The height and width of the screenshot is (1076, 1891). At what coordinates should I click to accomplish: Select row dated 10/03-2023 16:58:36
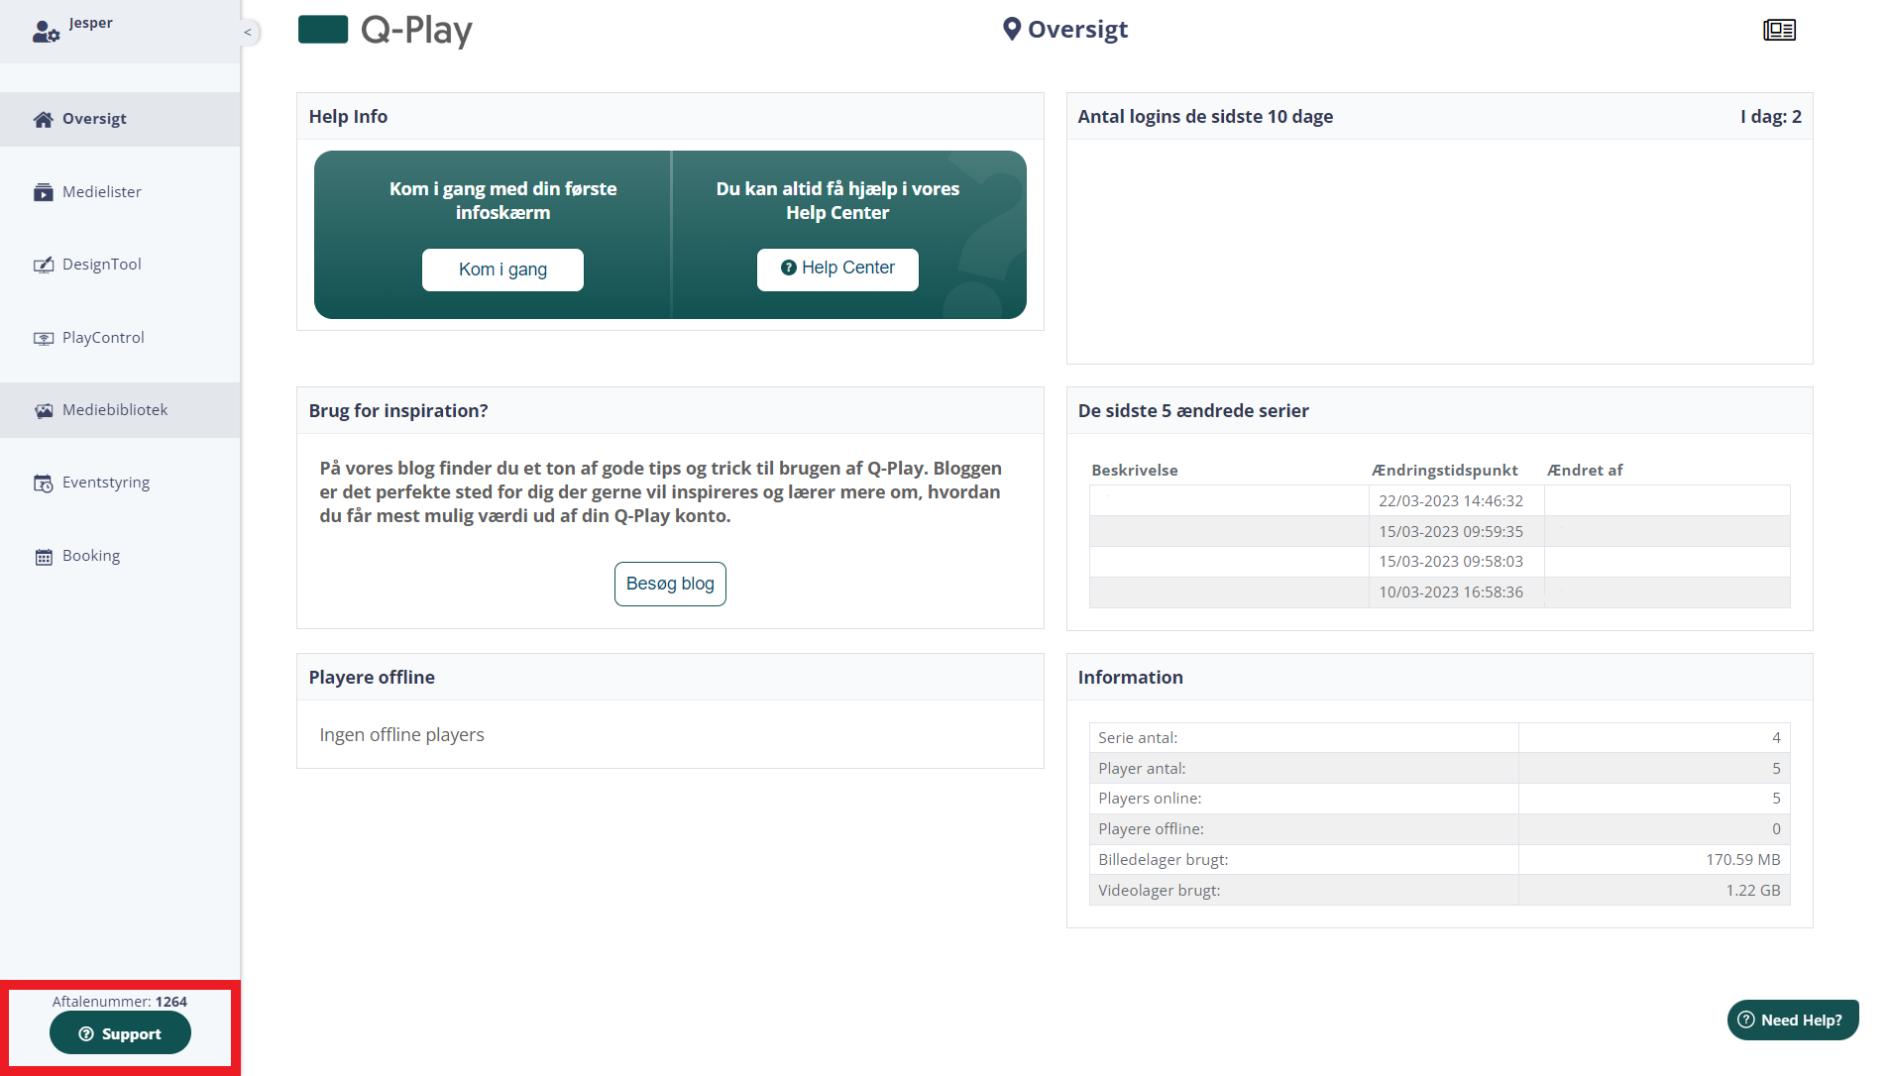tap(1439, 592)
